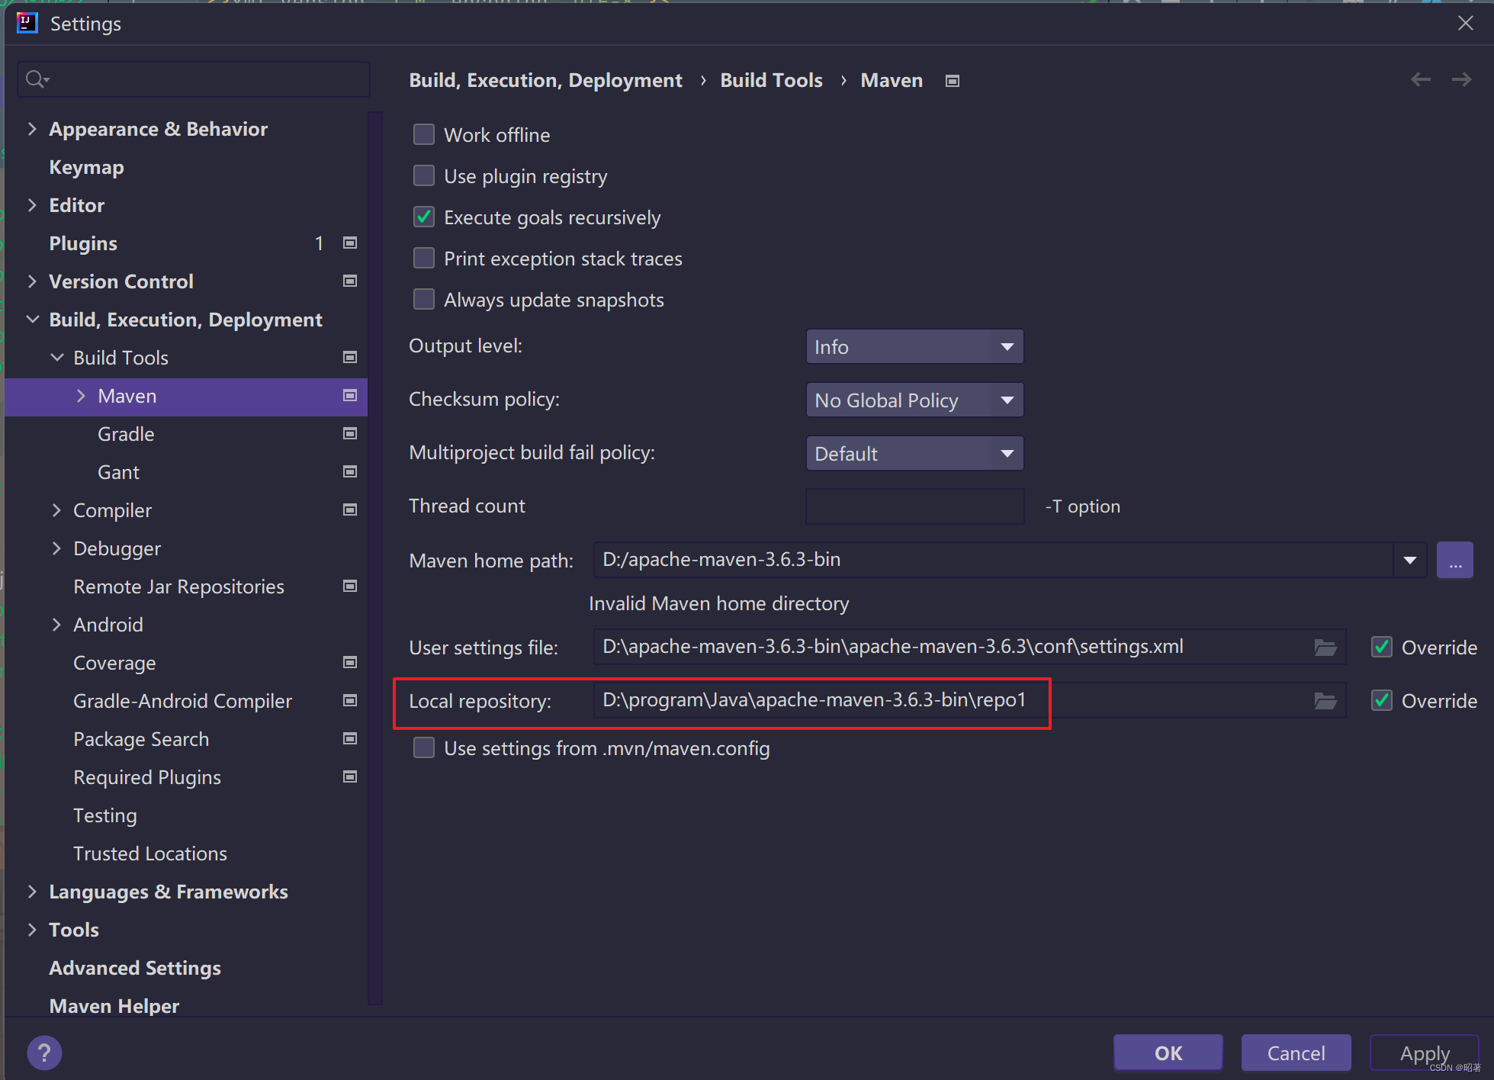Image resolution: width=1494 pixels, height=1080 pixels.
Task: Click the Cancel button
Action: click(1296, 1053)
